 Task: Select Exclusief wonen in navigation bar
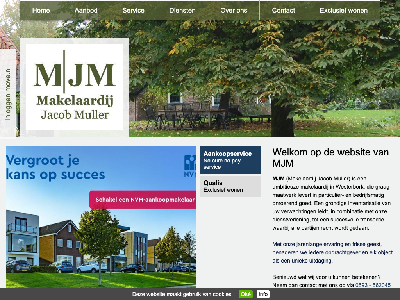343,11
